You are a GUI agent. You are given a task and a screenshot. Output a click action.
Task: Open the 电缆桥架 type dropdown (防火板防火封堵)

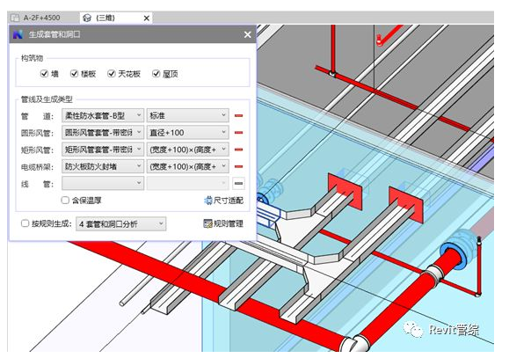click(103, 166)
